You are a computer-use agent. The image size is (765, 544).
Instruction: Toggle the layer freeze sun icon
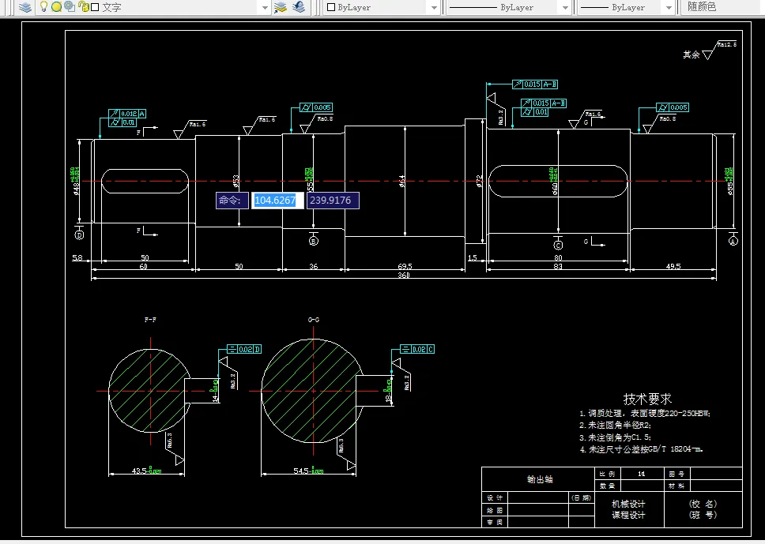tap(57, 7)
